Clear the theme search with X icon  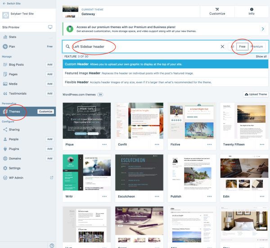click(222, 46)
